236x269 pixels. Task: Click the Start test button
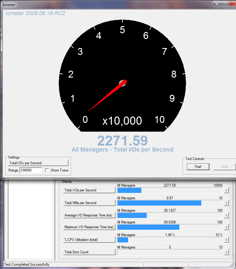tap(198, 167)
